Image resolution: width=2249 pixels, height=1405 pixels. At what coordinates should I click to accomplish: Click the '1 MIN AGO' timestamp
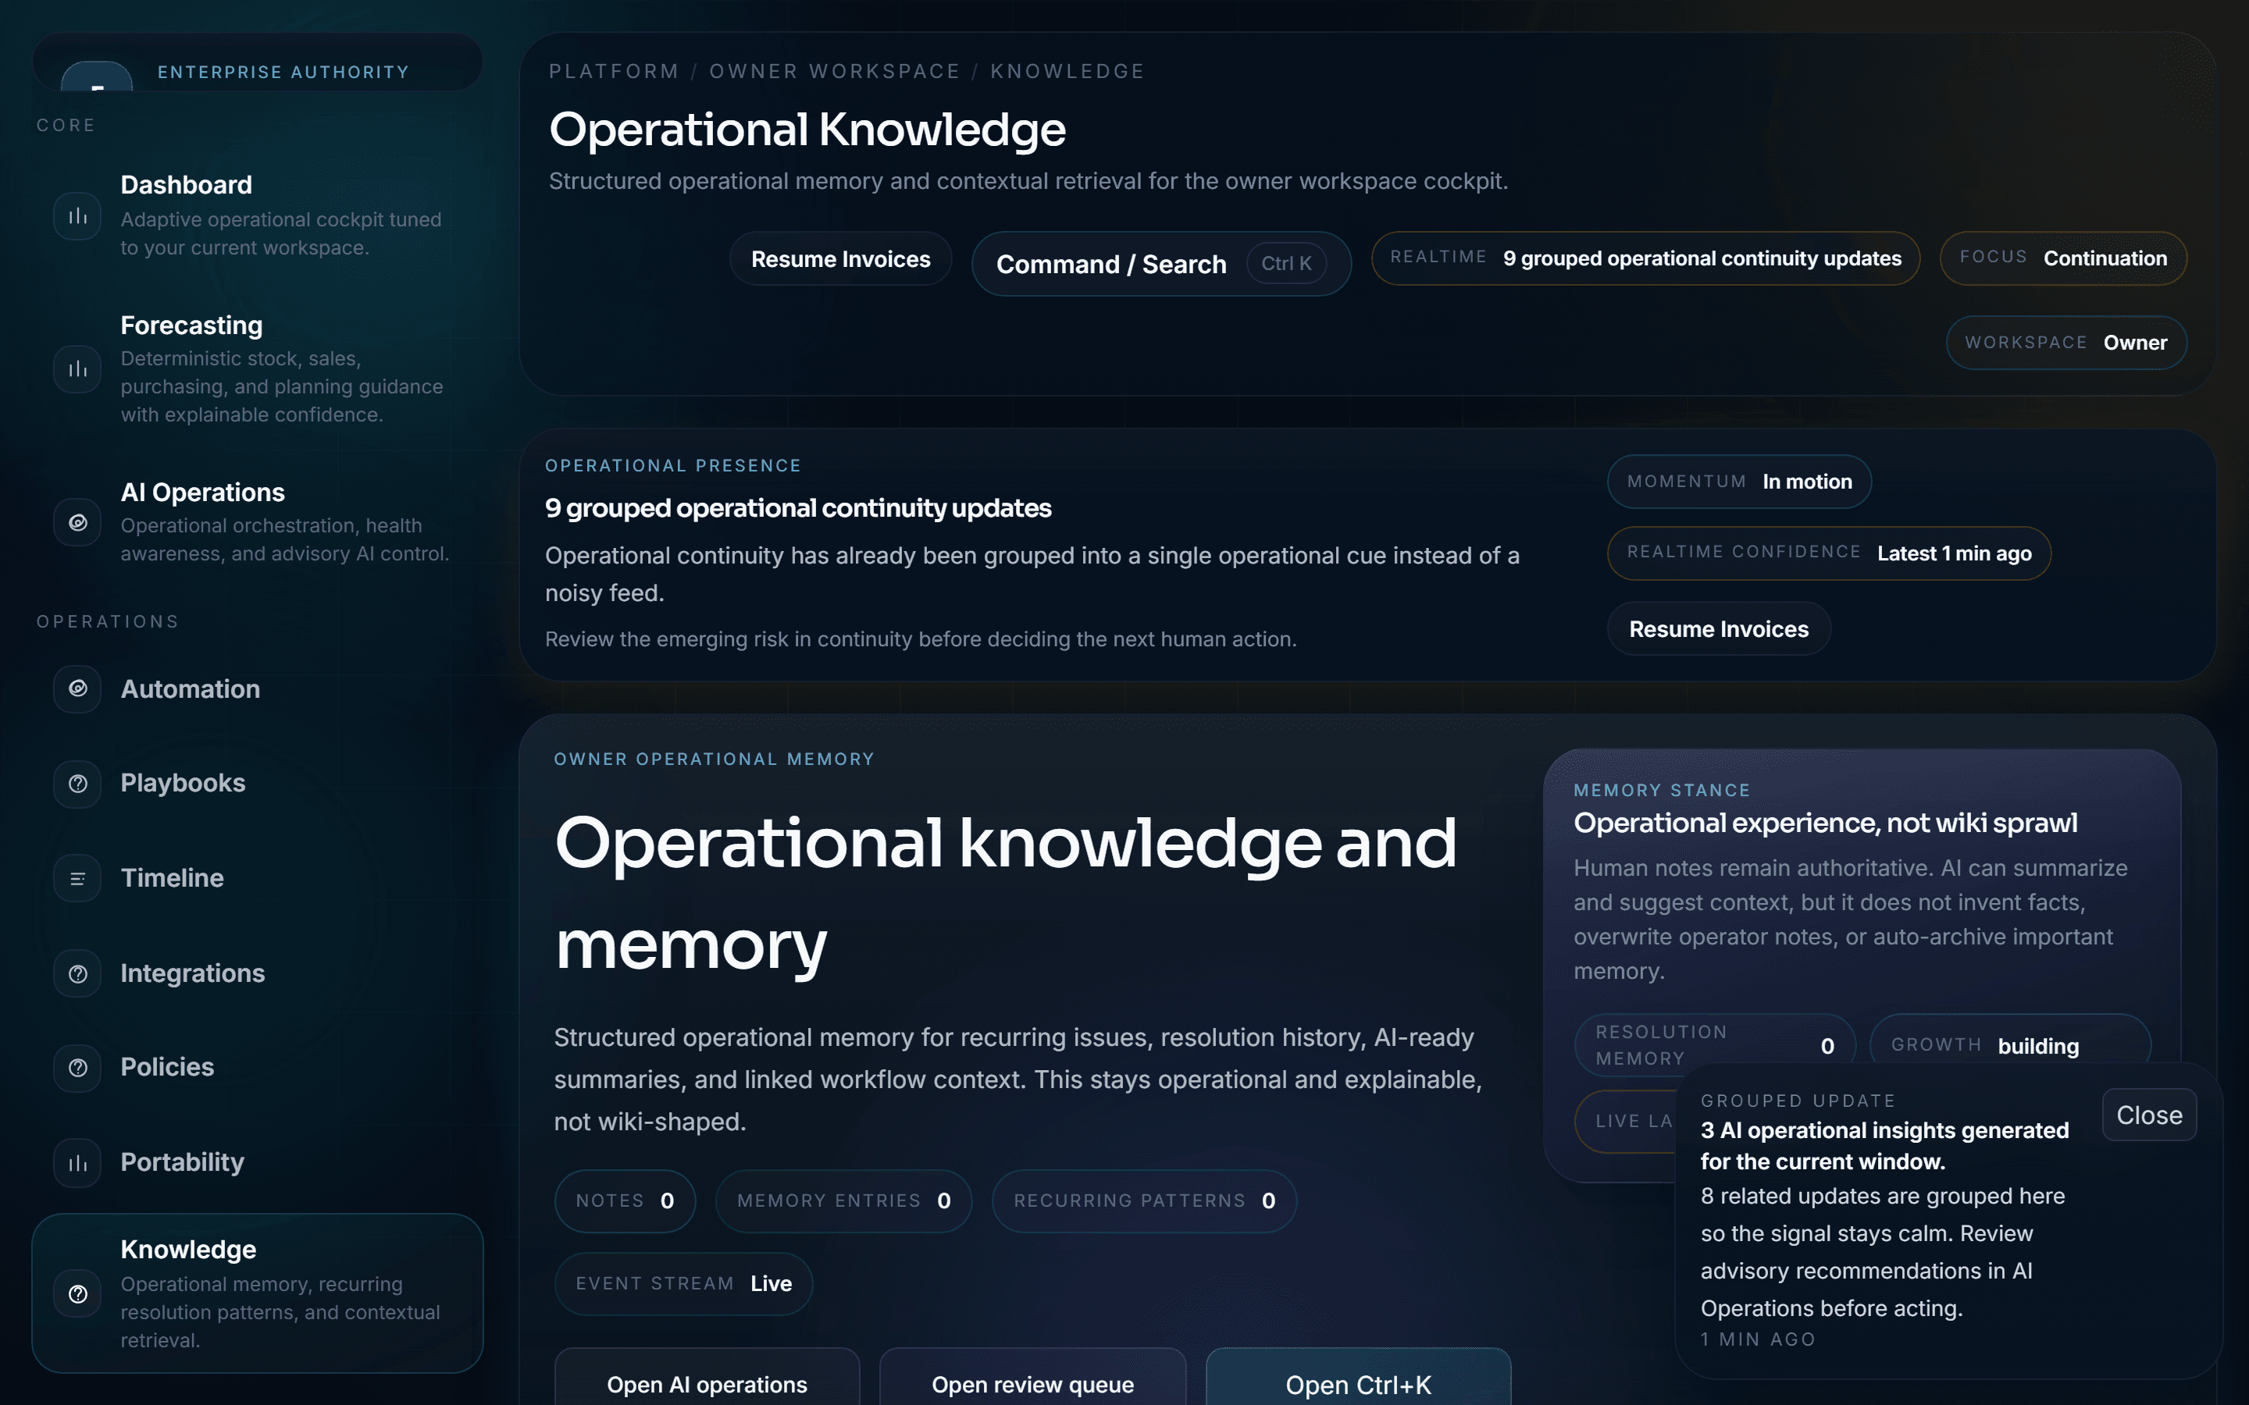[1757, 1339]
